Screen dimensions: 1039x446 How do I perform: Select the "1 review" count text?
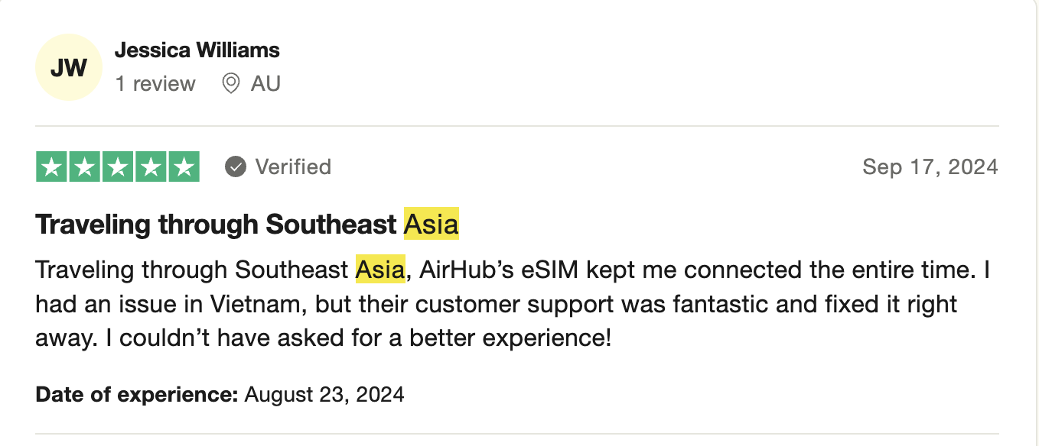click(155, 83)
